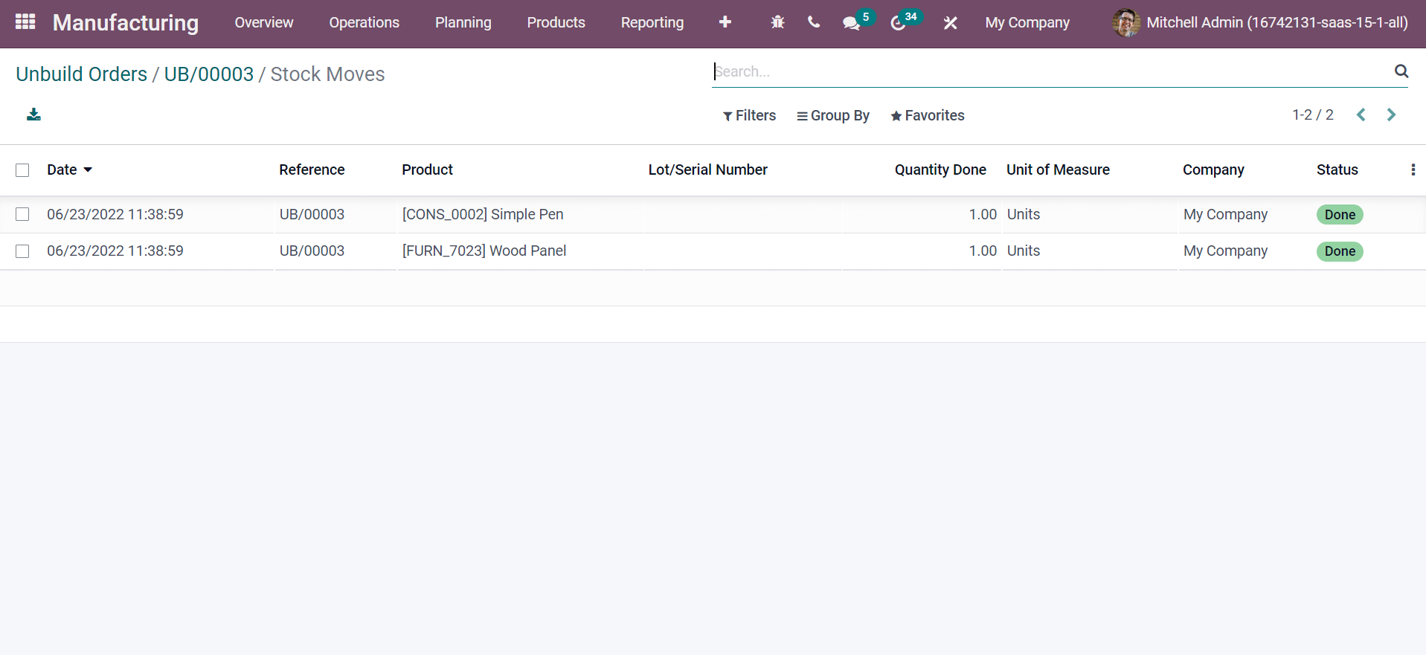Click Units in the Wood Panel row
The width and height of the screenshot is (1426, 655).
[x=1024, y=251]
